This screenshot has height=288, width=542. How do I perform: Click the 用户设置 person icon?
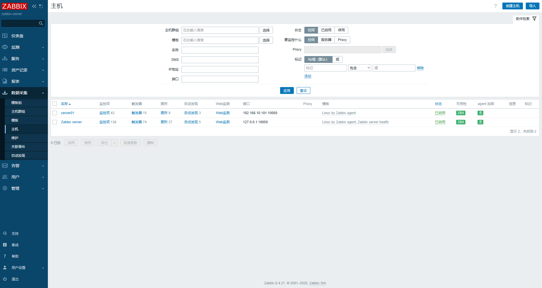click(5, 268)
